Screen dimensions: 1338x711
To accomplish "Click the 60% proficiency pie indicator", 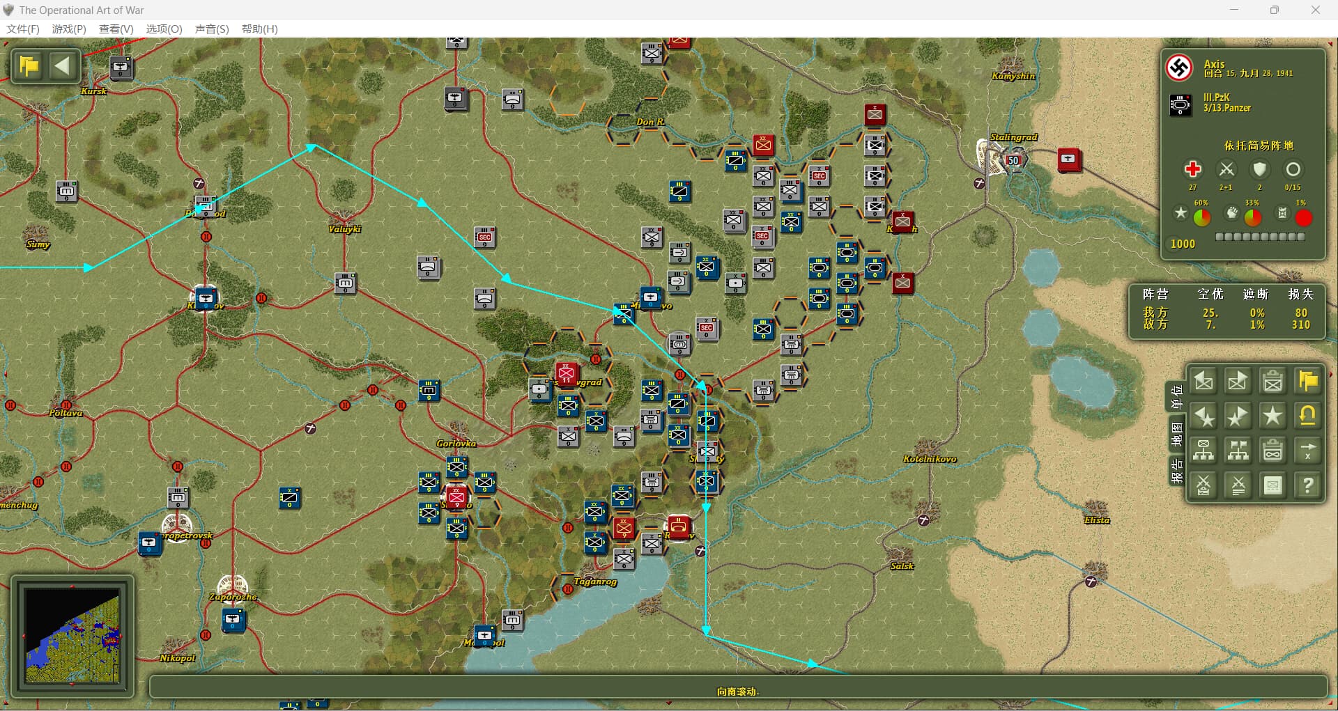I will pos(1202,218).
